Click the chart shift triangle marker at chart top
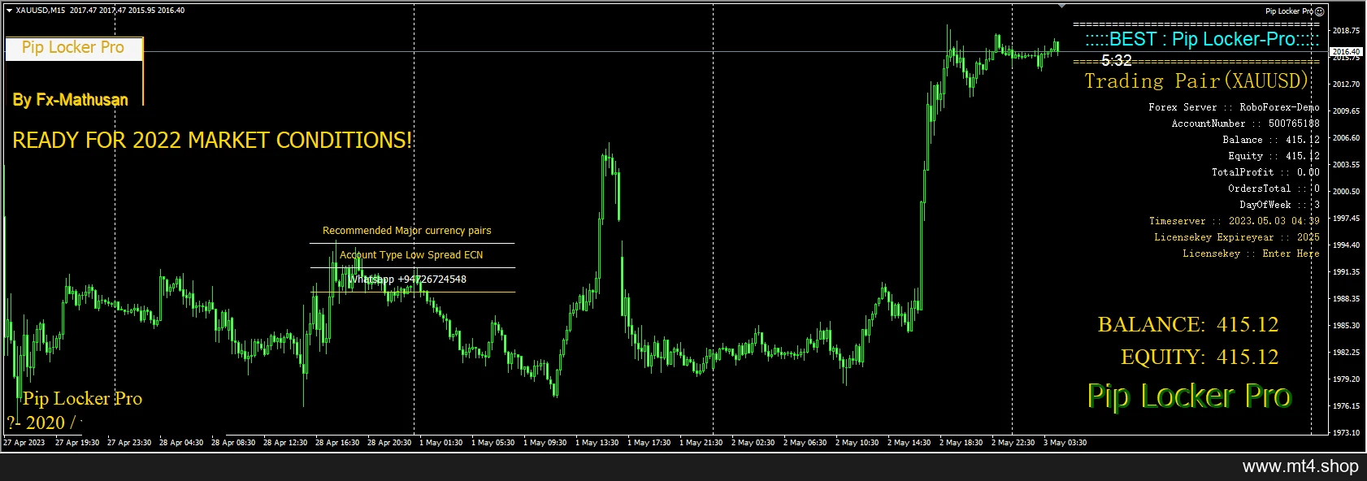The height and width of the screenshot is (481, 1367). pyautogui.click(x=1061, y=6)
